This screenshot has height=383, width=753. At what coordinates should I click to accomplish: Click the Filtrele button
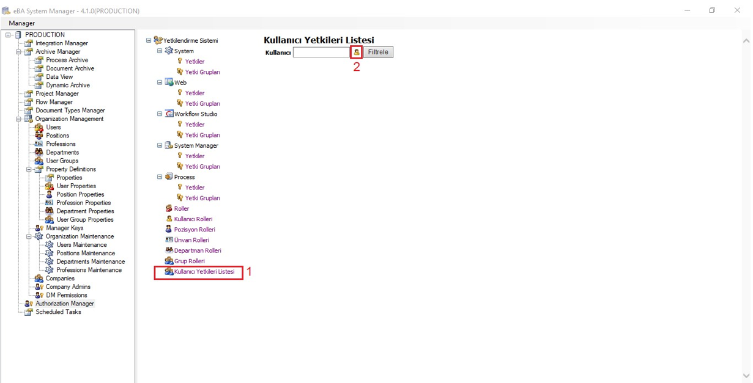[378, 52]
